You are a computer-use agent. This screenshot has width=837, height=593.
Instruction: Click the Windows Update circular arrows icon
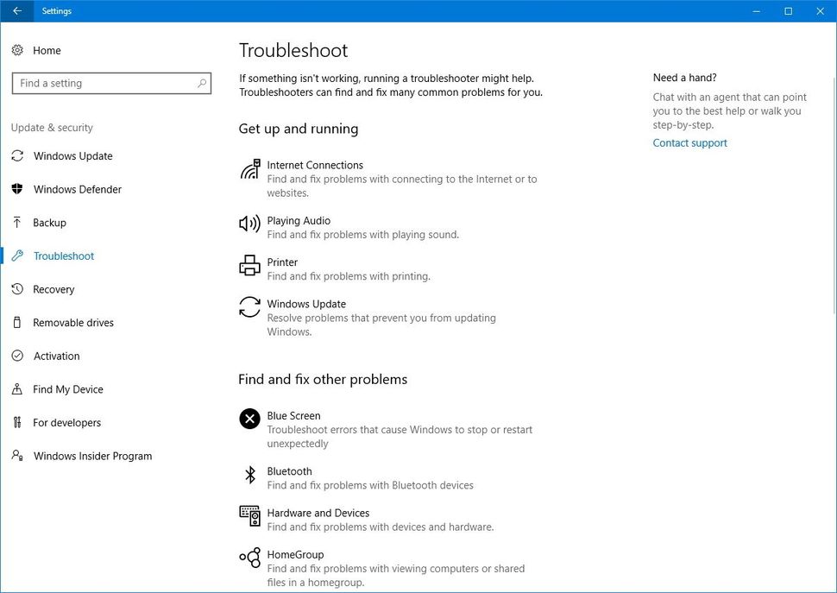point(249,308)
